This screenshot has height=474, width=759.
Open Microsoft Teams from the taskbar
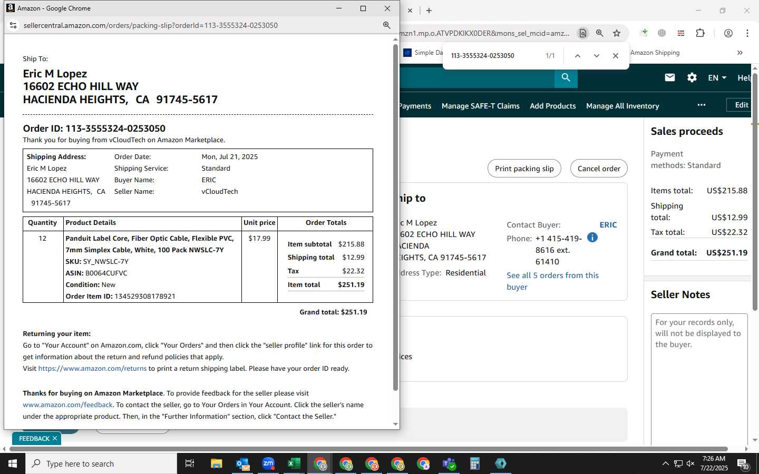pos(449,463)
